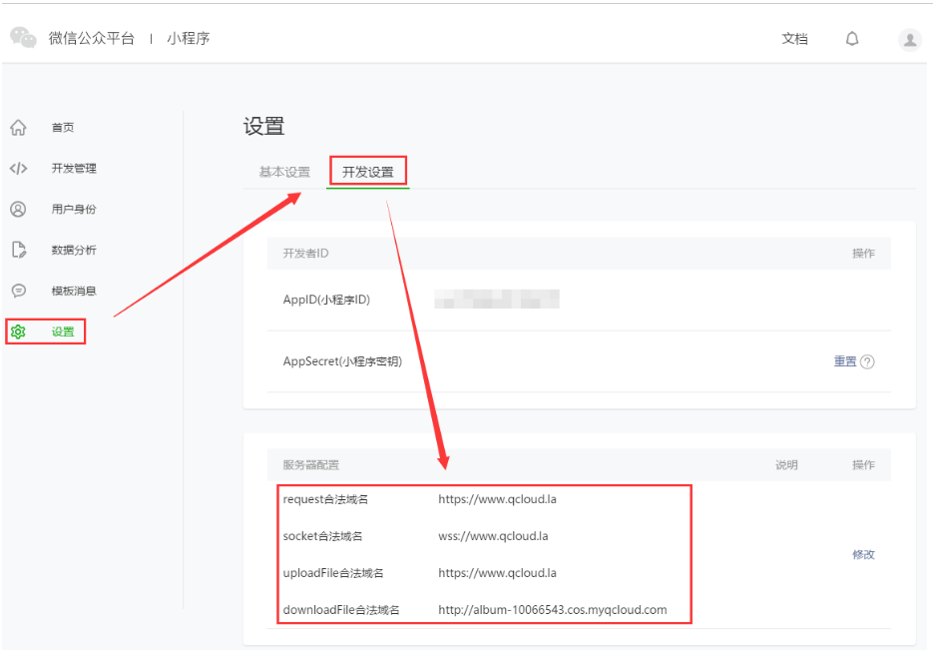Click the uploadFile合法域名 label
This screenshot has height=650, width=933.
point(333,573)
